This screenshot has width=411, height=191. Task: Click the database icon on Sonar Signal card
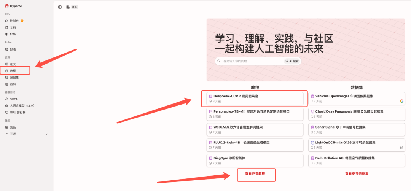coord(312,127)
